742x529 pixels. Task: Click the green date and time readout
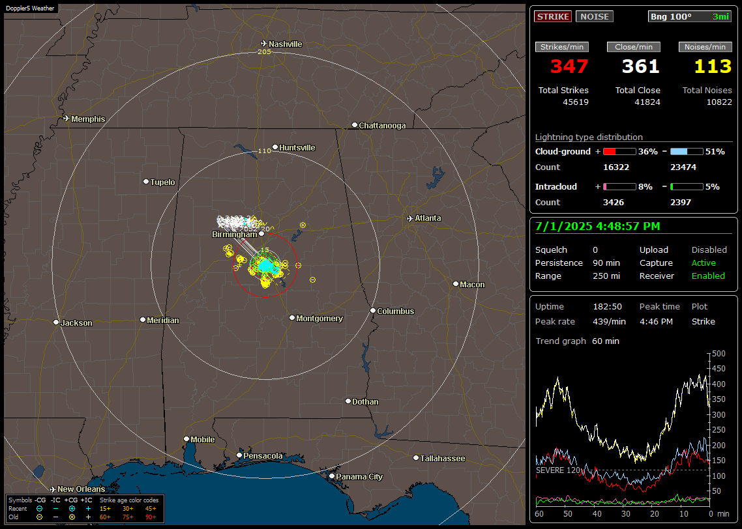coord(597,227)
